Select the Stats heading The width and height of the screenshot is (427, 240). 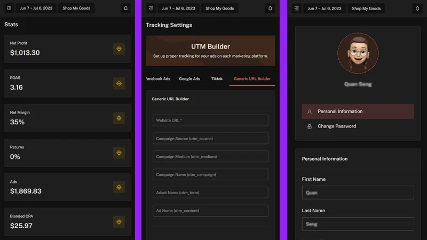[x=11, y=25]
